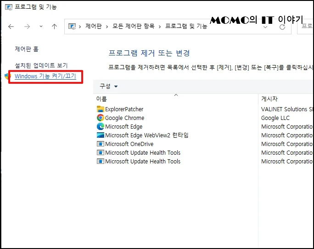
Task: Go back with the left arrow
Action: [11, 27]
